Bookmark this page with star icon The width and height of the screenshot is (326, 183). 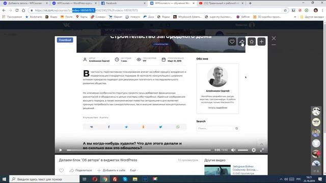285,10
